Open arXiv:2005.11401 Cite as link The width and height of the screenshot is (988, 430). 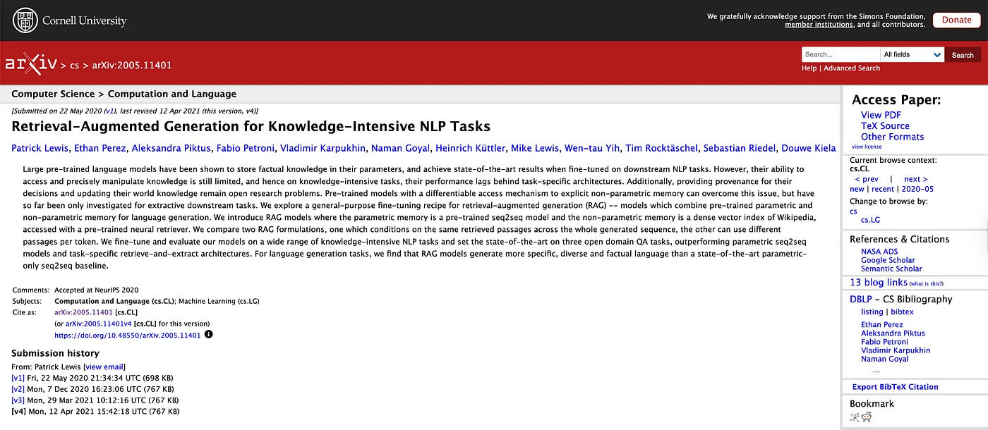83,312
